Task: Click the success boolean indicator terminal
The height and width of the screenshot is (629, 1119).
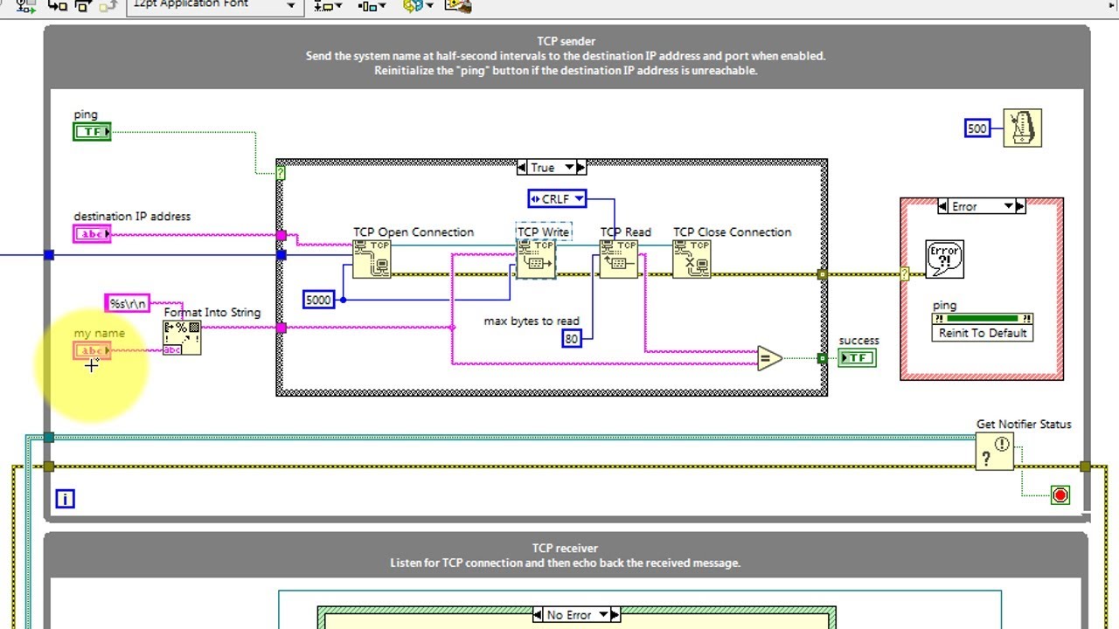Action: pyautogui.click(x=857, y=357)
